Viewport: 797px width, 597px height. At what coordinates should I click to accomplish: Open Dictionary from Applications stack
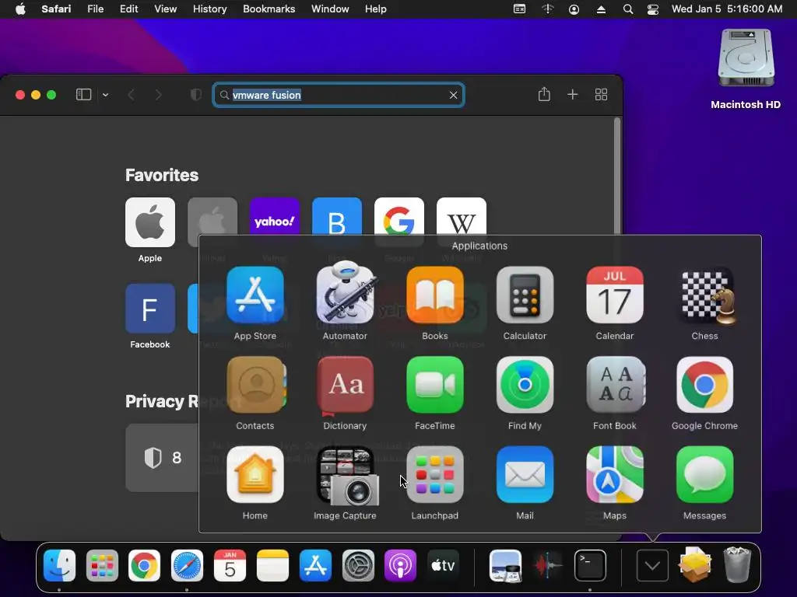(x=345, y=386)
